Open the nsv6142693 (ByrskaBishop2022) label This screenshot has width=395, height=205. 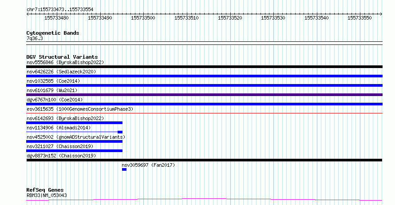coord(65,118)
